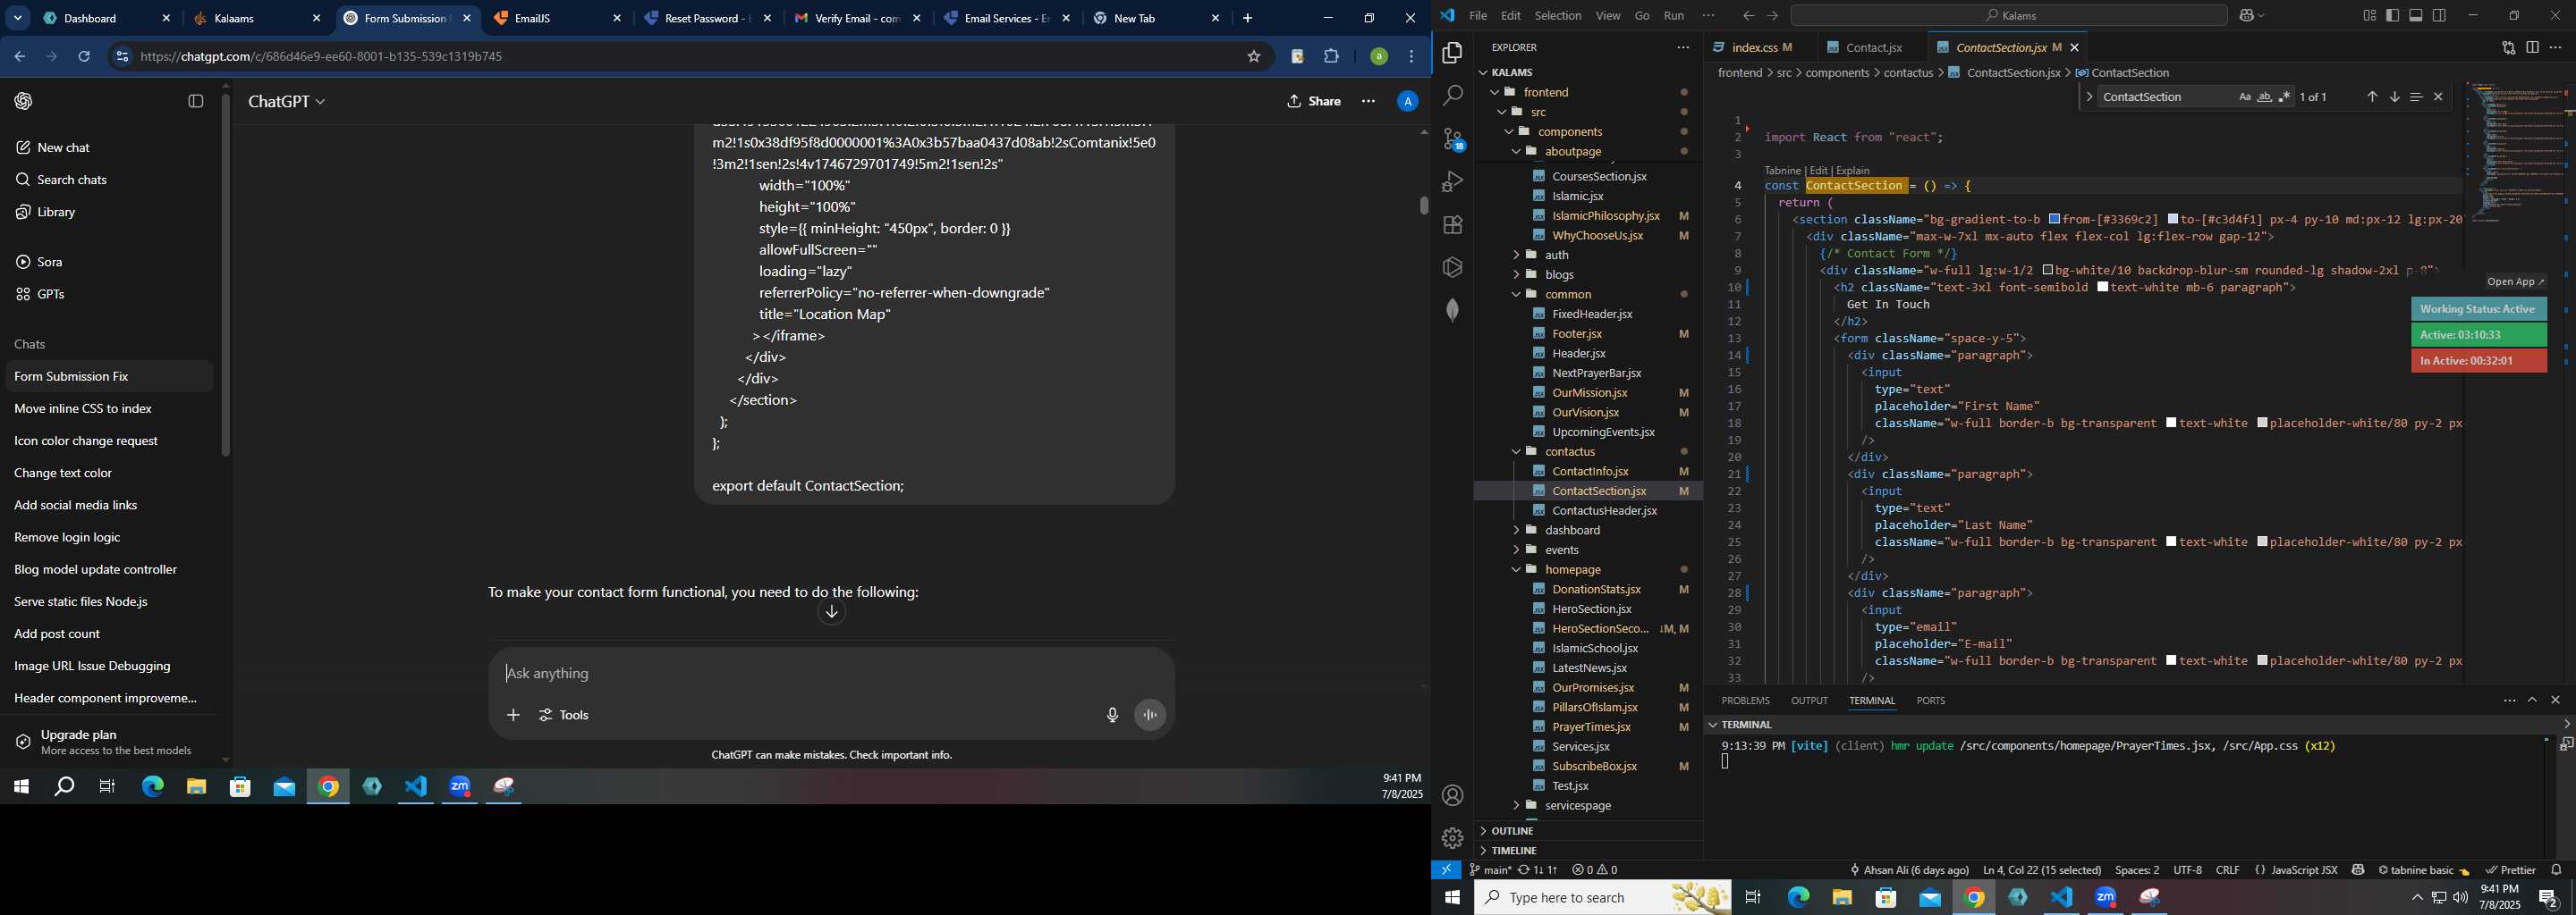Switch to index.css editor tab
The width and height of the screenshot is (2576, 915).
click(x=1760, y=48)
